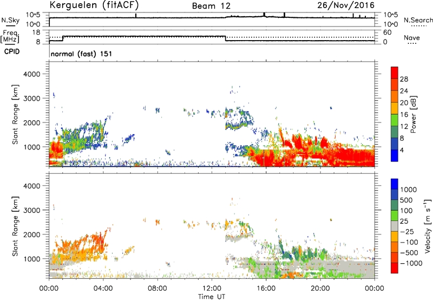Viewport: 433px width, 300px height.
Task: Click the blue swatch at Power colorbar bottom
Action: [x=395, y=155]
